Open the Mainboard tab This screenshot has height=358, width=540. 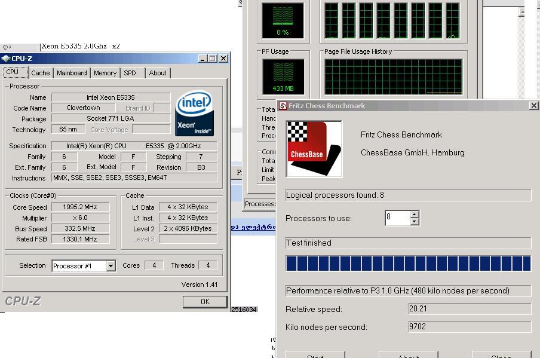72,73
